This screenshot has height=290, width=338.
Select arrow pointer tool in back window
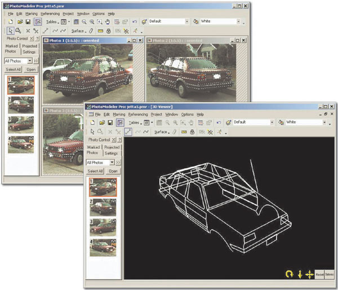[10, 31]
